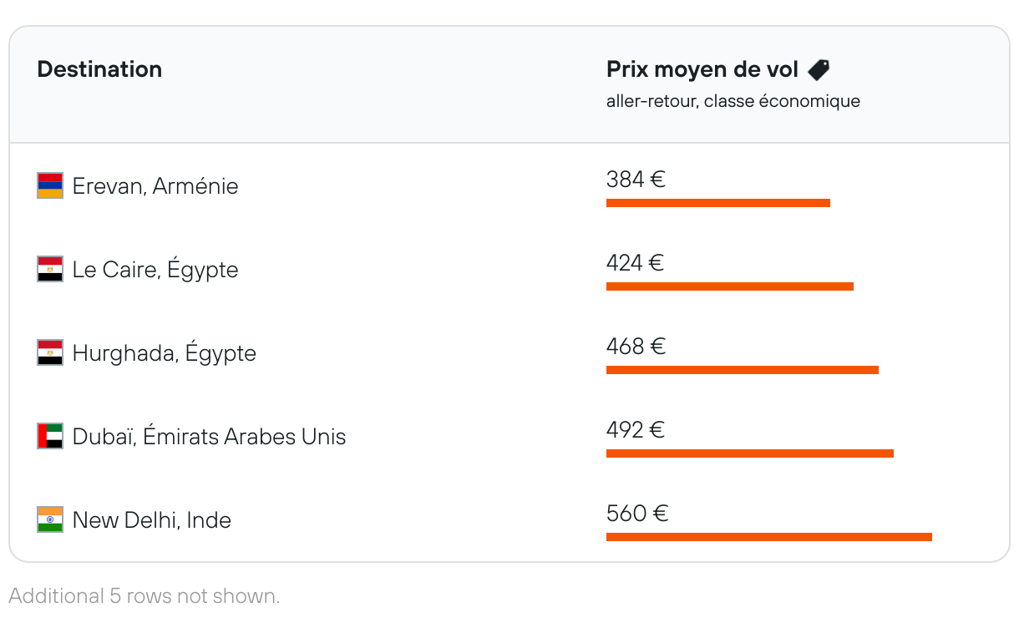The height and width of the screenshot is (618, 1019).
Task: Click the 424 € price value
Action: pyautogui.click(x=635, y=263)
